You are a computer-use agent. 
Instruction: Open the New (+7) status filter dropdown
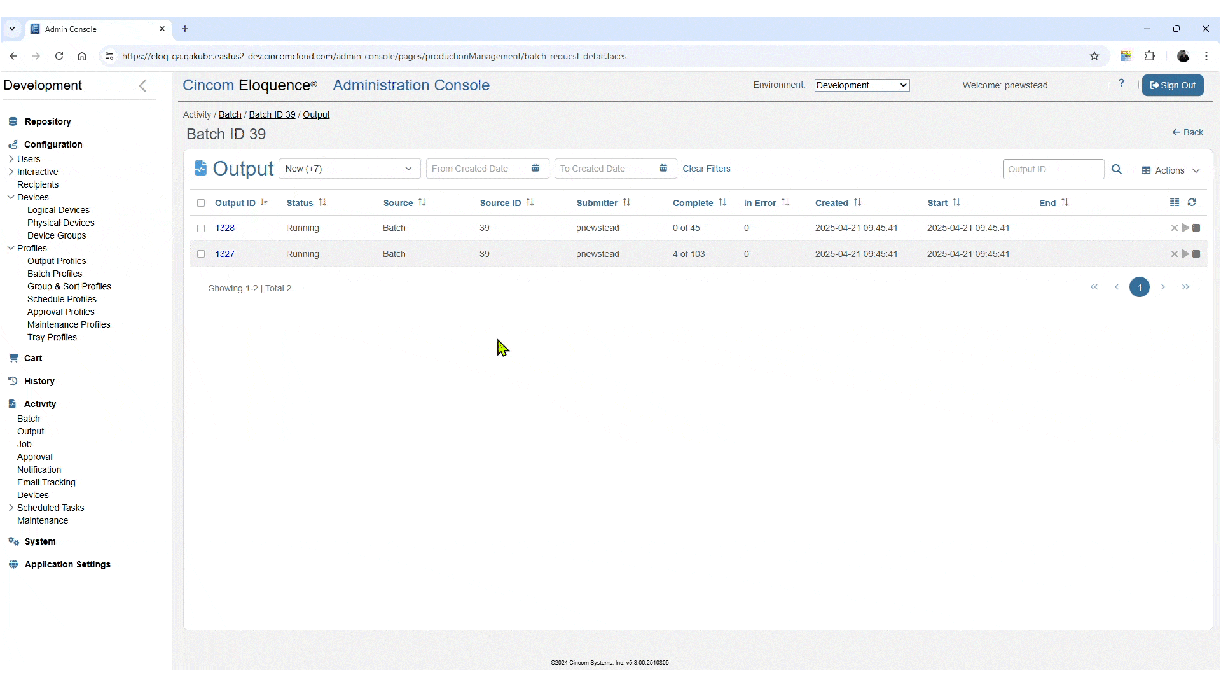click(x=349, y=169)
